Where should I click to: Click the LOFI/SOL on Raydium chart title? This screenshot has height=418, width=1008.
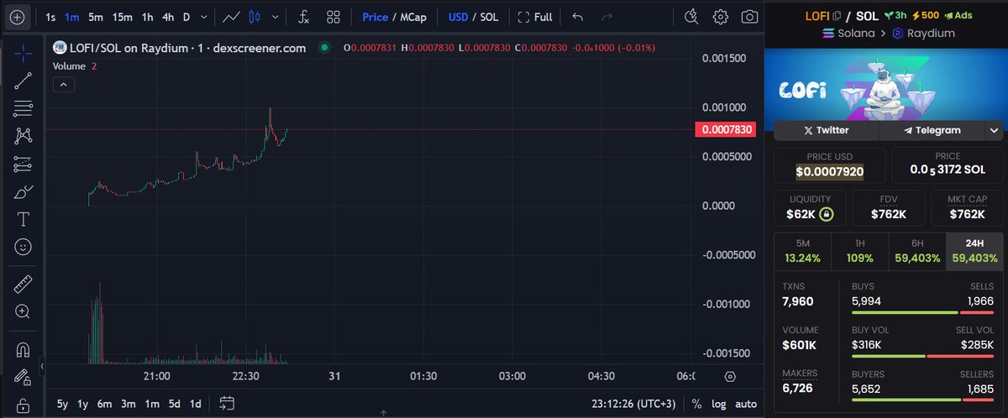tap(186, 48)
